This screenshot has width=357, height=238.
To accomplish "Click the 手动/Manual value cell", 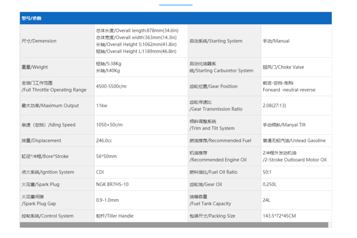I will (x=276, y=41).
